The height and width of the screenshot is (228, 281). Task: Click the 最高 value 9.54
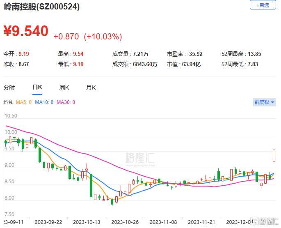78,54
